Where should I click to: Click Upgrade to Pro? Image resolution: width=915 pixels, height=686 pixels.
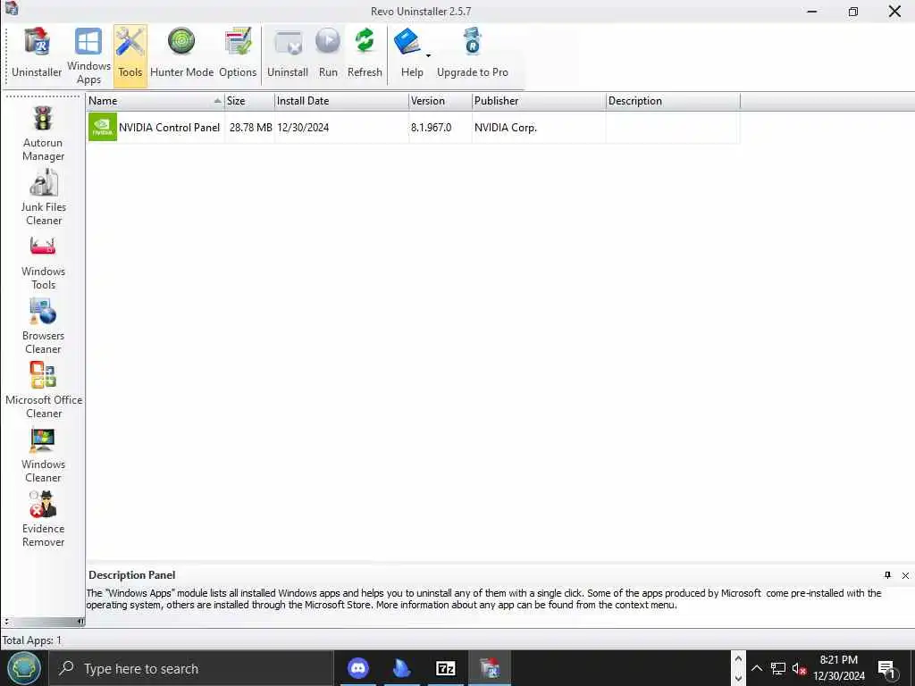472,54
